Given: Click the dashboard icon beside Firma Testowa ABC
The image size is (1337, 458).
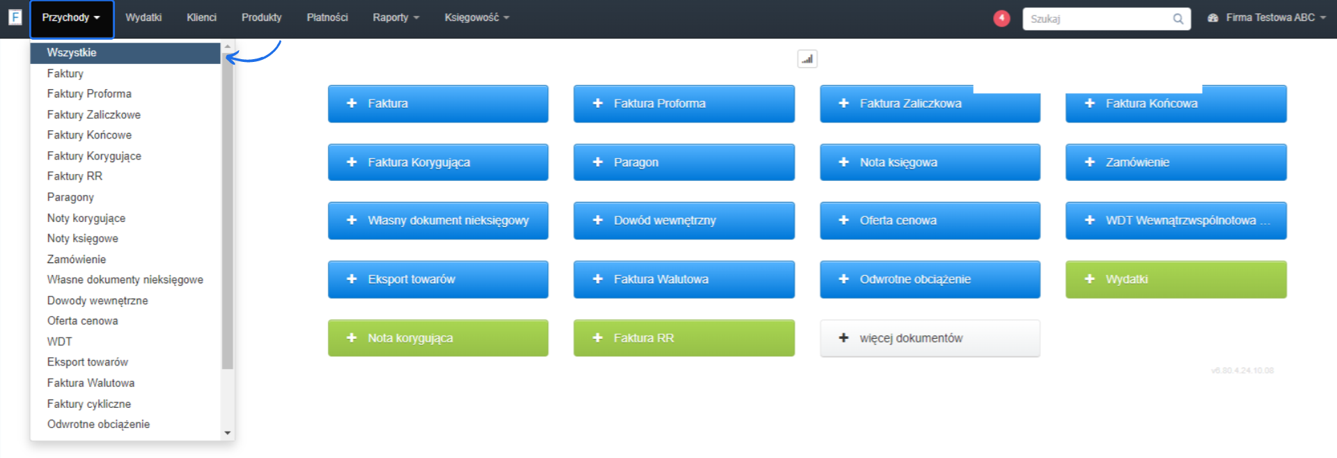Looking at the screenshot, I should (1212, 18).
